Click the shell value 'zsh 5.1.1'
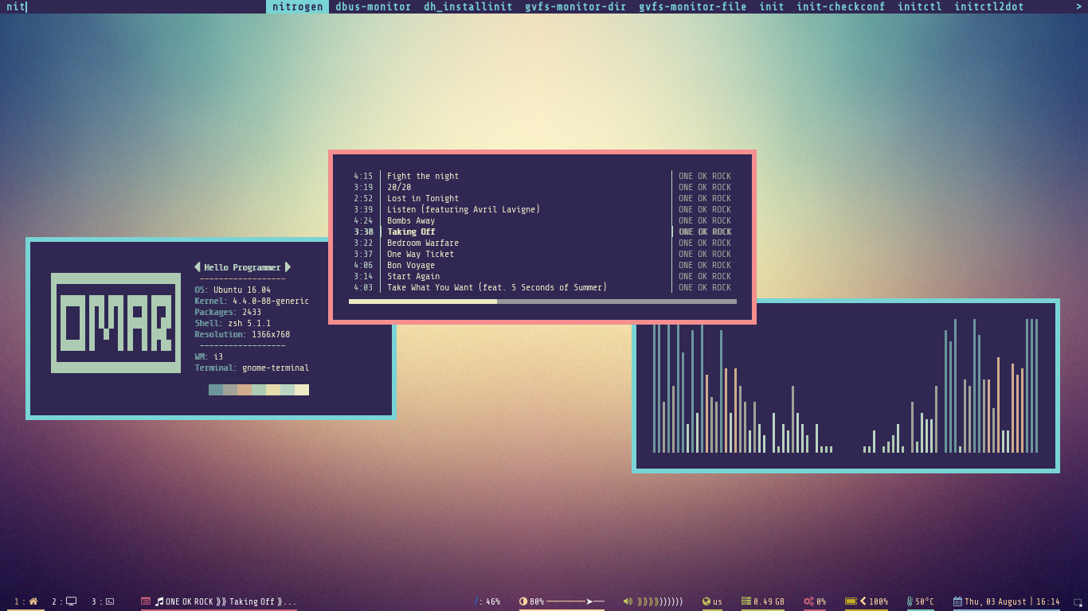This screenshot has height=611, width=1088. click(249, 324)
